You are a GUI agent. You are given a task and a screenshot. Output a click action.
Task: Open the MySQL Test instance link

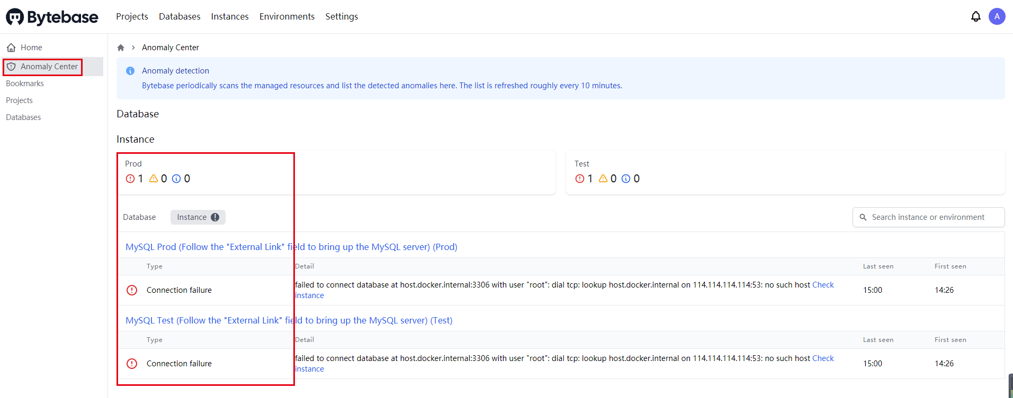tap(289, 320)
